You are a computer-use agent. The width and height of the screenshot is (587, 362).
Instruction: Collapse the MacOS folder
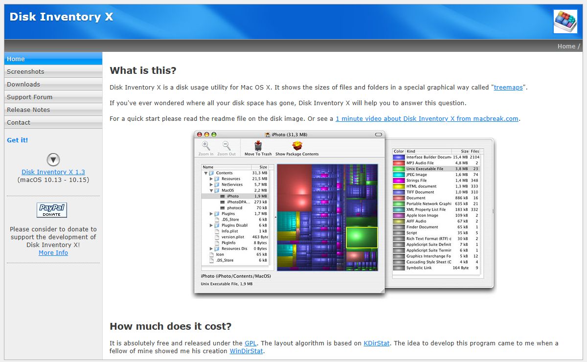pos(211,190)
